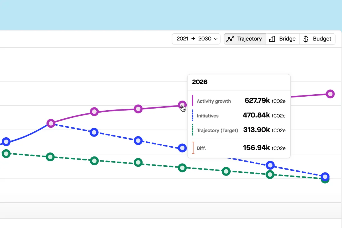Screen dimensions: 342x228
Task: Click the purple point where blue dashed line begins
Action: tap(51, 123)
